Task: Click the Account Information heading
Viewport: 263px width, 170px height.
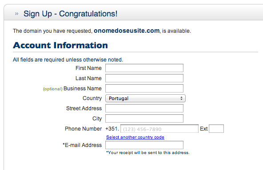Action: (x=60, y=45)
